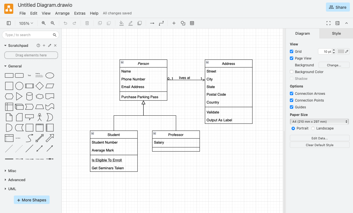Image resolution: width=353 pixels, height=213 pixels.
Task: Open the Extras menu
Action: click(x=80, y=13)
